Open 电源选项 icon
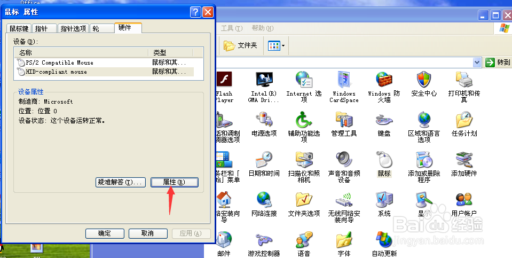This screenshot has width=512, height=258. coord(264,120)
